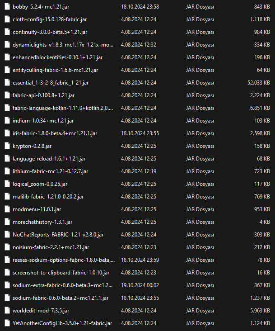Select file name essential_1-3-2-8_fabric_1-21.jar
Screen dimensions: 275x331
[51, 83]
